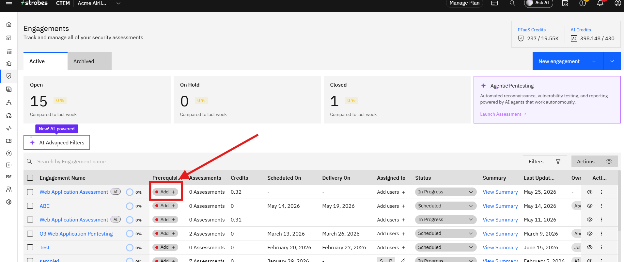The image size is (624, 262).
Task: Open status dropdown for Q3 Web Application Pentesting
Action: click(x=445, y=233)
